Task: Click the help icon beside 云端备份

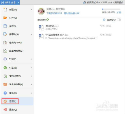Action: [x=104, y=20]
